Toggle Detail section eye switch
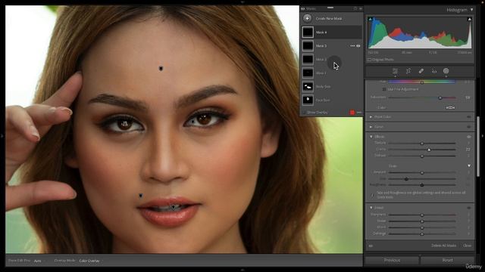The height and width of the screenshot is (272, 485). click(469, 208)
